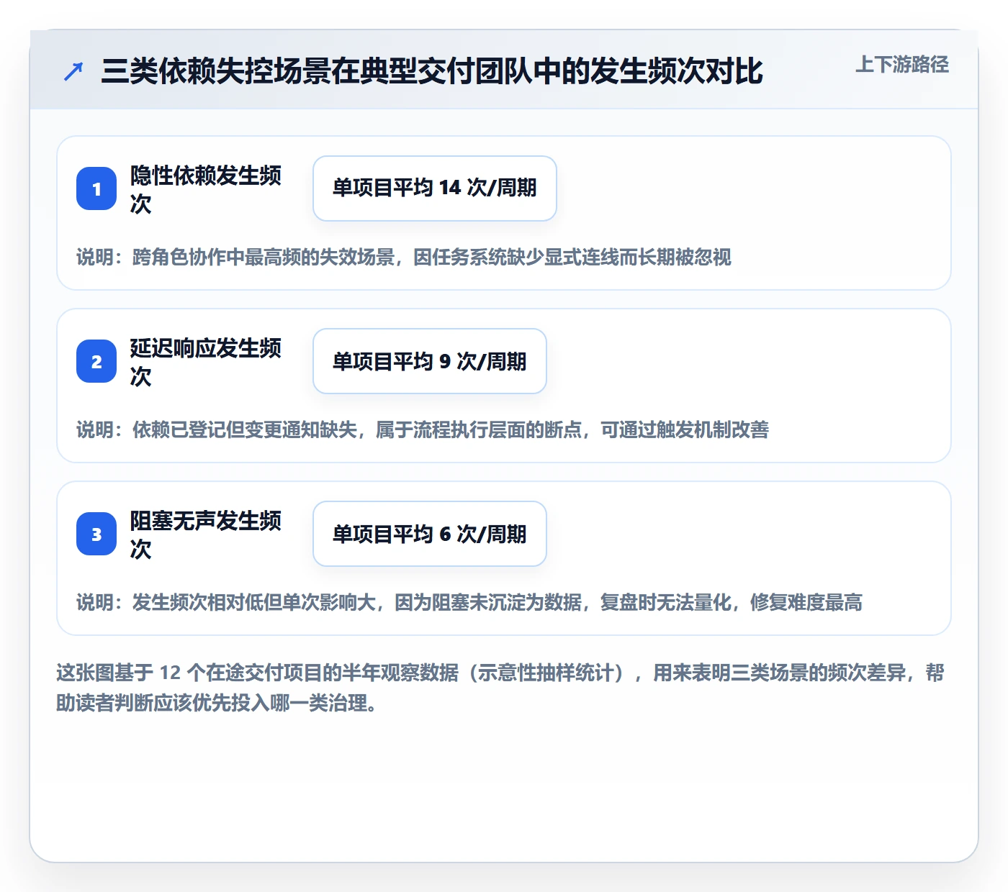This screenshot has width=1008, height=892.
Task: Select the 阻塞无声发生频次 heading
Action: 206,534
